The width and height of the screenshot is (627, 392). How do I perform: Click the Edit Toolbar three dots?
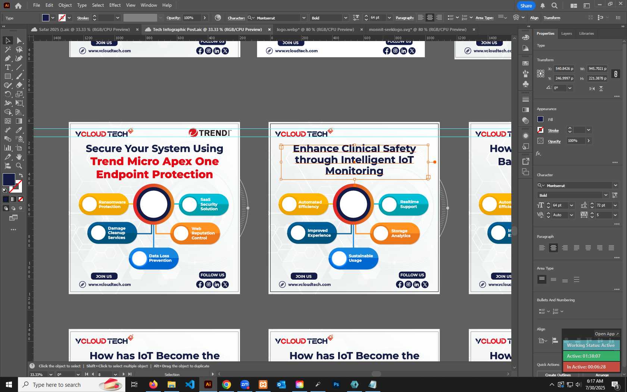pyautogui.click(x=13, y=230)
